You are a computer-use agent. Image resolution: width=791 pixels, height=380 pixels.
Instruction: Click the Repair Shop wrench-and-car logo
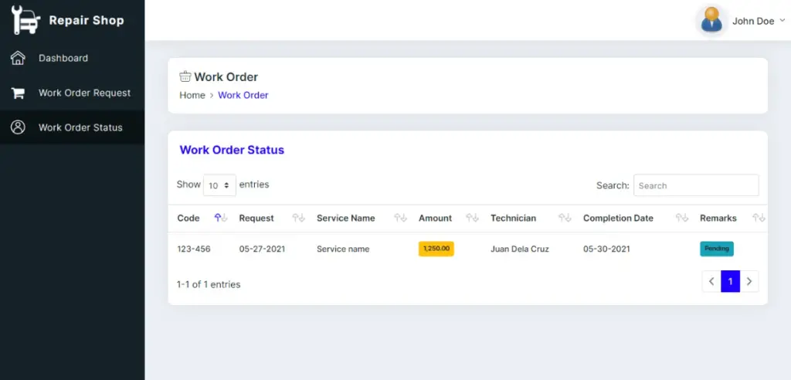[25, 20]
